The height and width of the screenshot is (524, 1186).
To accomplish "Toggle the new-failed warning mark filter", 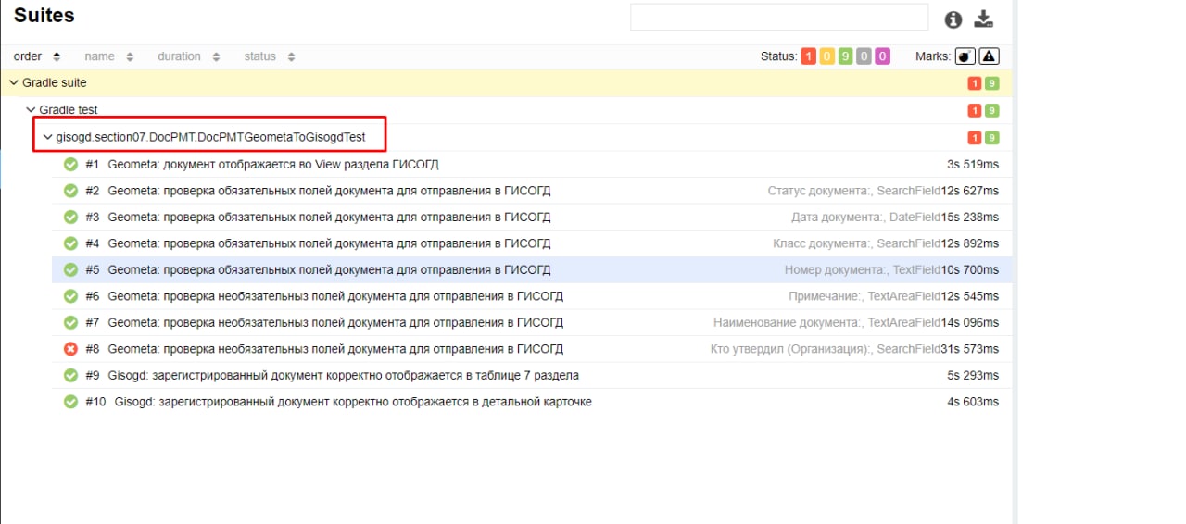I will click(990, 56).
